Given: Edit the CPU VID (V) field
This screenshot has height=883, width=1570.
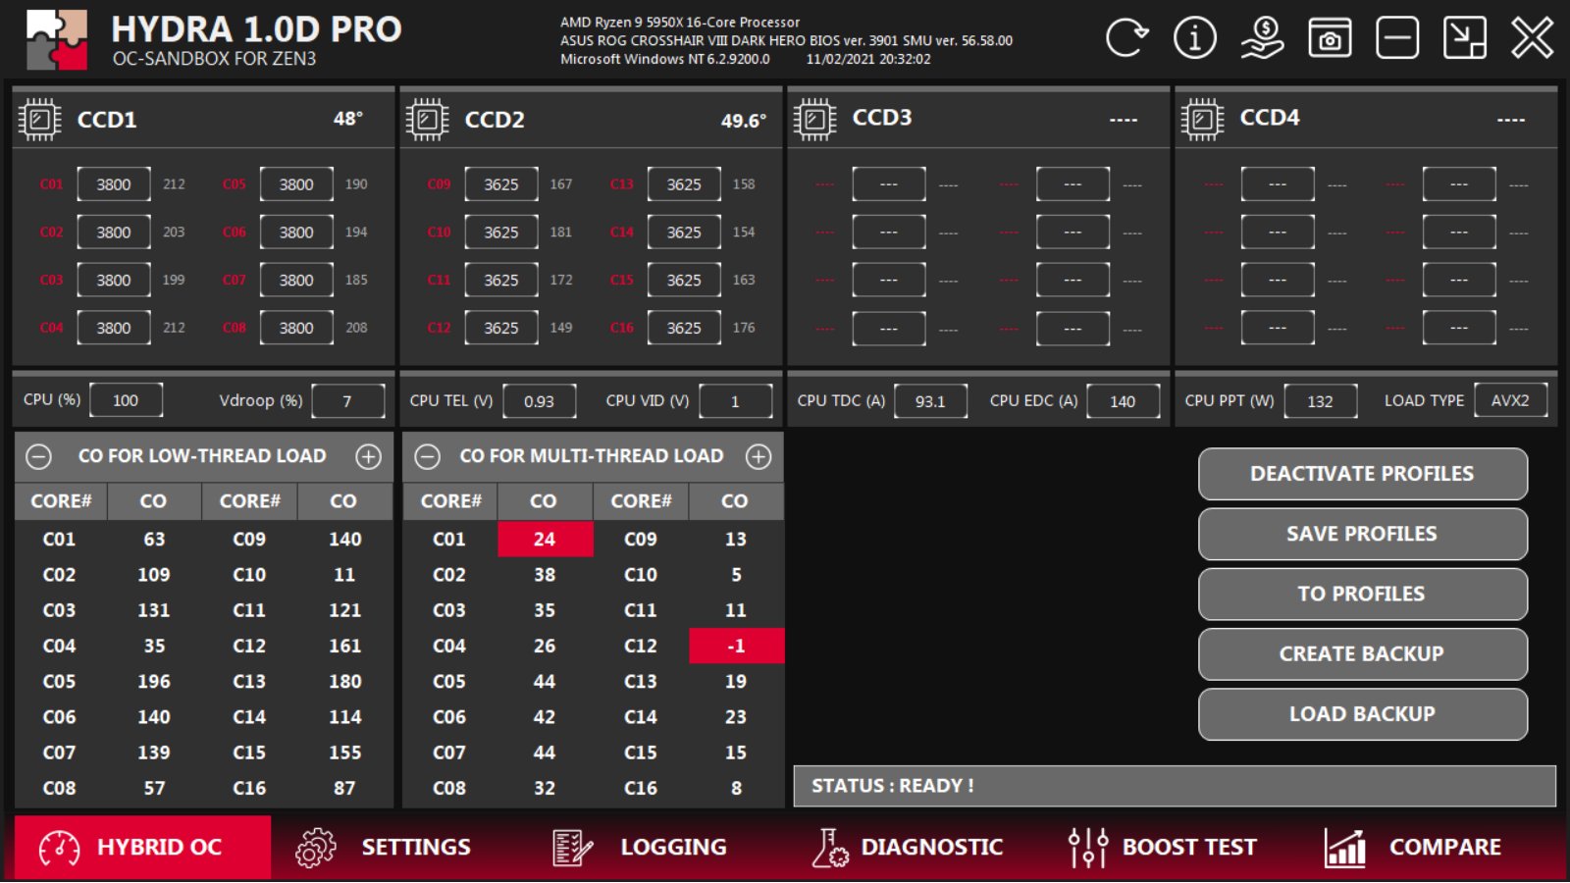Looking at the screenshot, I should (735, 400).
